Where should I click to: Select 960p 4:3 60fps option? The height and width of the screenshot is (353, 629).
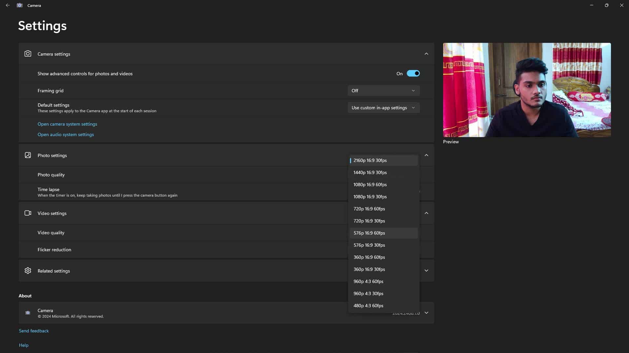368,281
